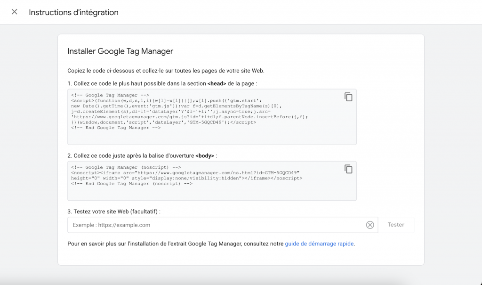The height and width of the screenshot is (285, 482).
Task: Close the Instructions d'intégration panel
Action: coord(14,12)
